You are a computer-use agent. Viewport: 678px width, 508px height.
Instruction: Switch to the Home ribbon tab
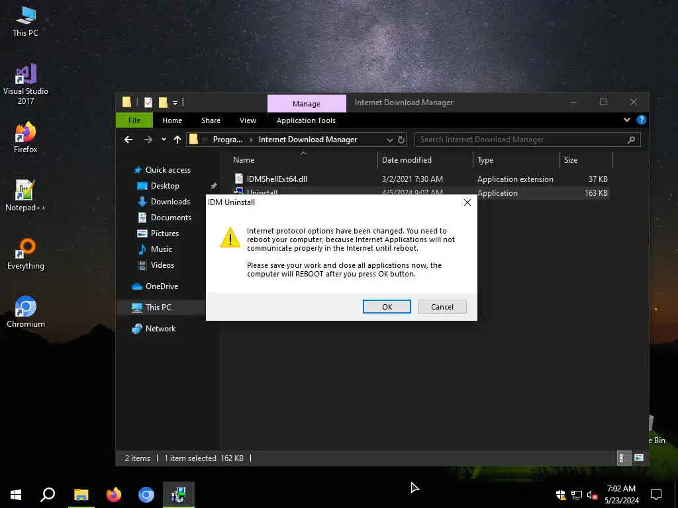coord(171,120)
